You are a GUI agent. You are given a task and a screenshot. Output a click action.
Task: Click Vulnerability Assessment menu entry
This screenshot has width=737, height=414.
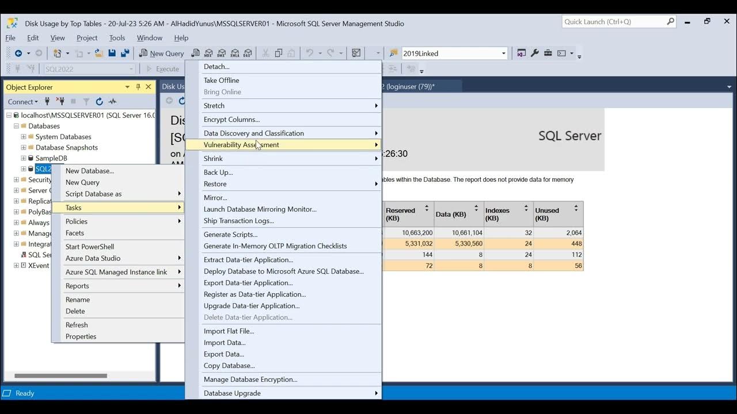tap(283, 145)
